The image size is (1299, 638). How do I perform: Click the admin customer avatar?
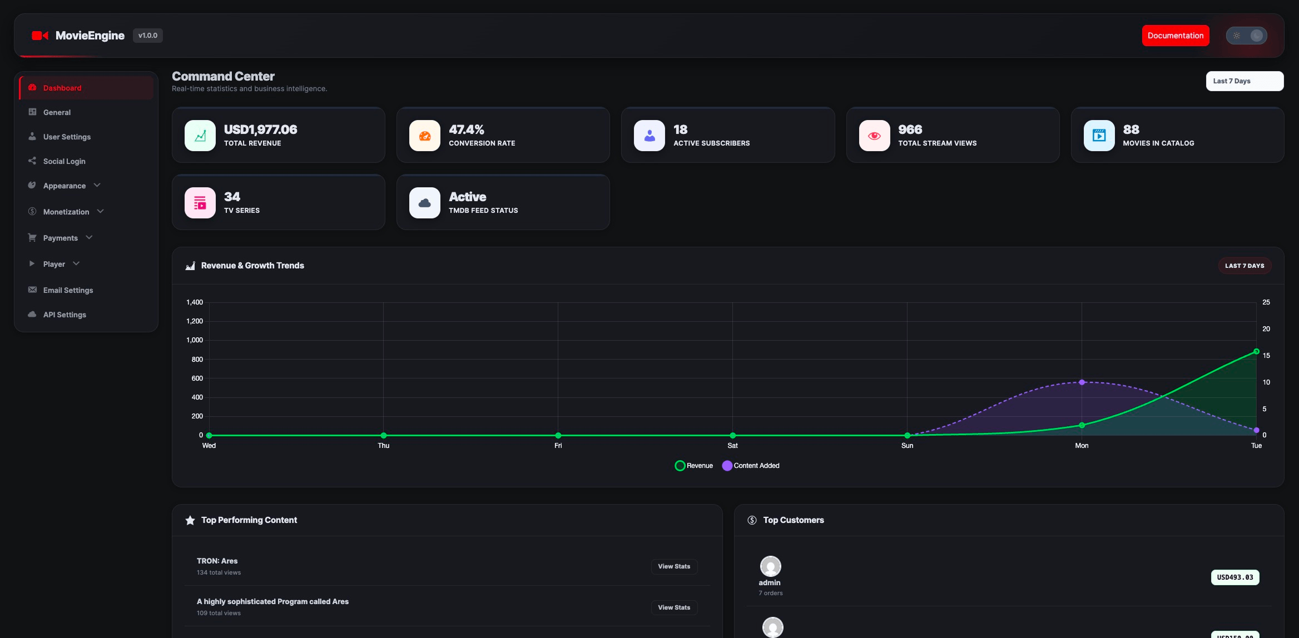(x=770, y=566)
